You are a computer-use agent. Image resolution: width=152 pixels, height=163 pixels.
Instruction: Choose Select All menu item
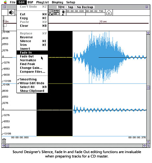tap(32, 87)
